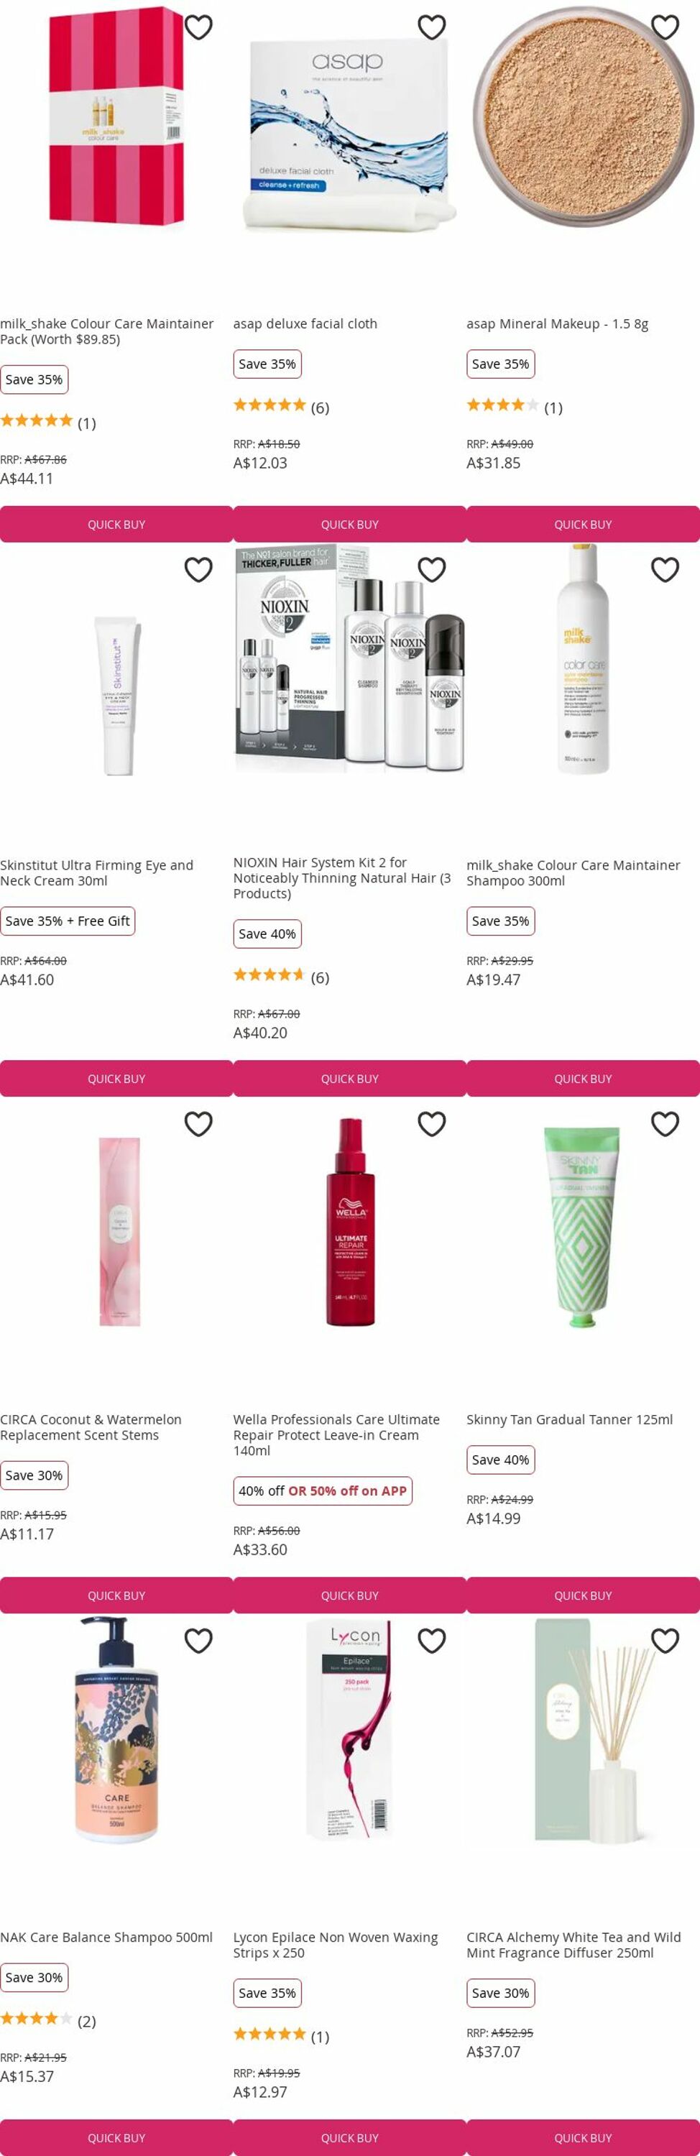Quick buy the asap deluxe facial cloth
The width and height of the screenshot is (700, 2156).
coord(350,525)
